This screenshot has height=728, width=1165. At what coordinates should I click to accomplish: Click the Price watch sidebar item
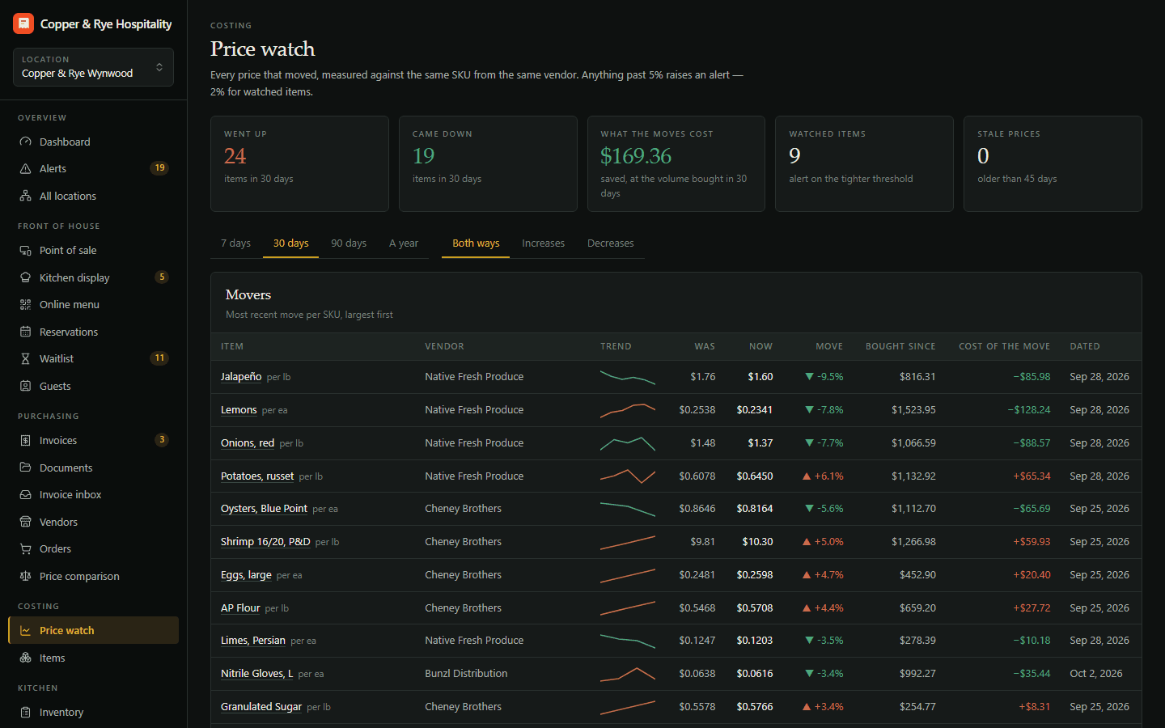(93, 630)
